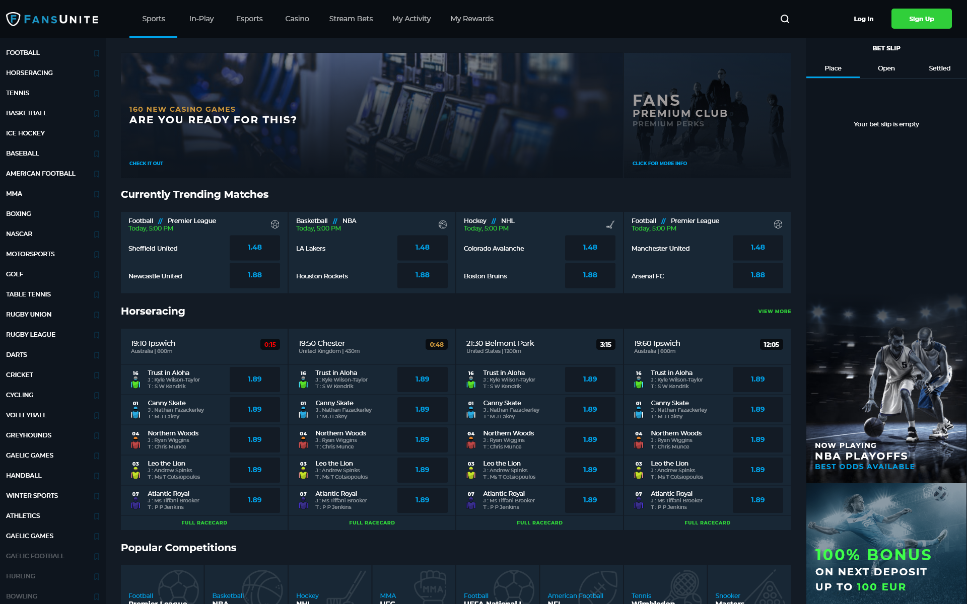Open the NBA Playoffs promo banner

point(886,393)
